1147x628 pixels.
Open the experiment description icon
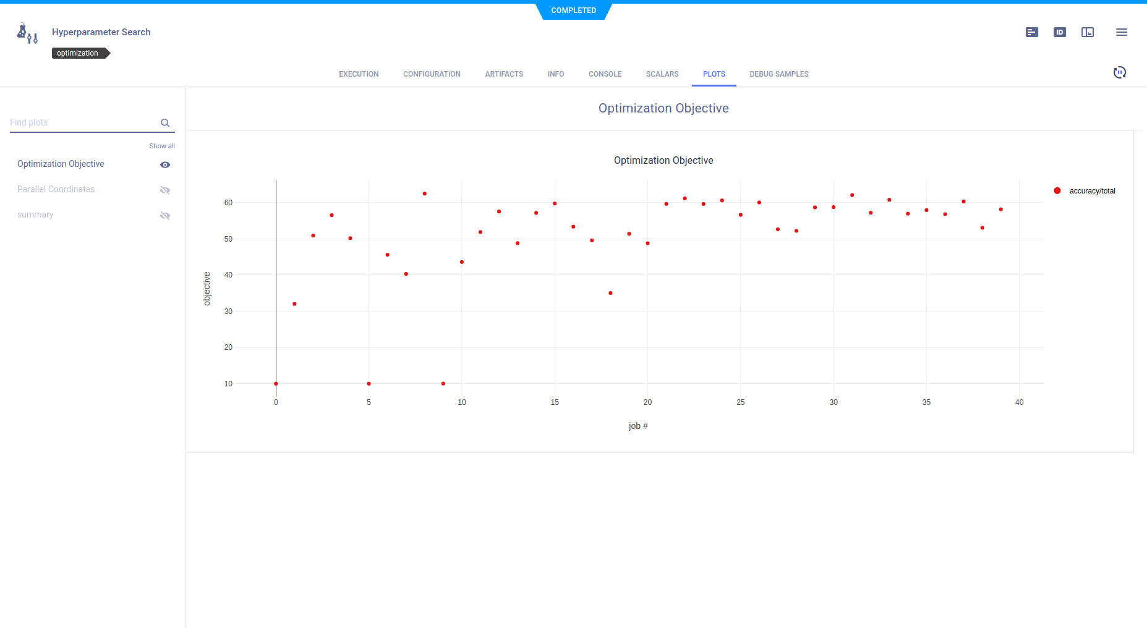(x=1031, y=32)
